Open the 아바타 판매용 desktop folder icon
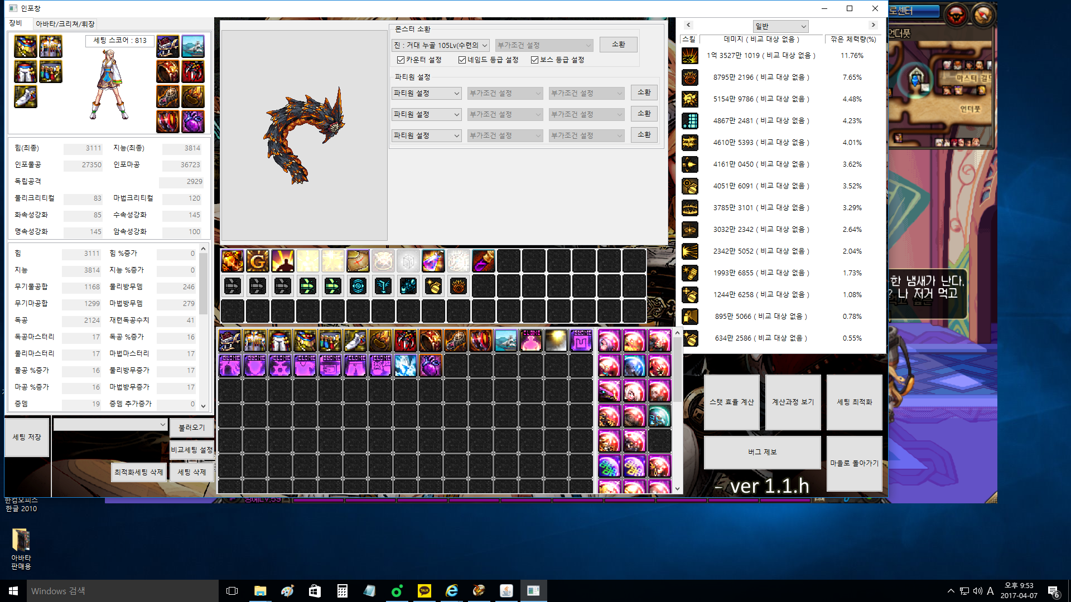This screenshot has width=1071, height=602. [x=21, y=548]
